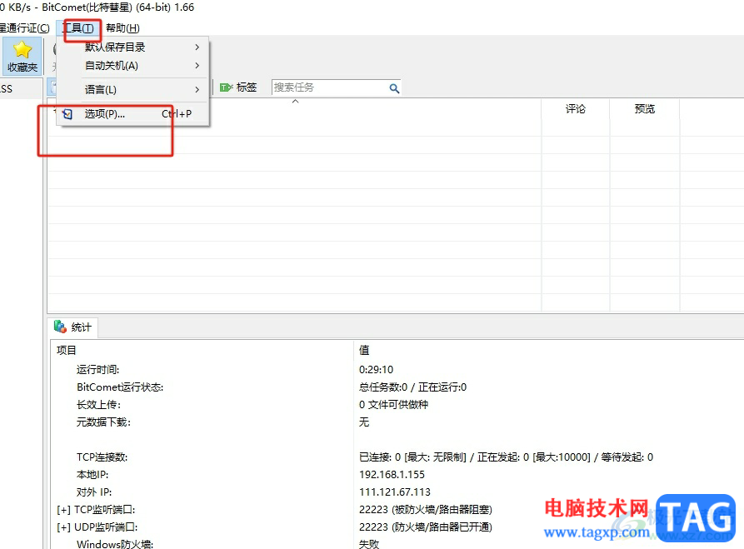Screen dimensions: 744x549
Task: Click the value 22223 (防火墙/路由器已开通)
Action: pyautogui.click(x=426, y=527)
